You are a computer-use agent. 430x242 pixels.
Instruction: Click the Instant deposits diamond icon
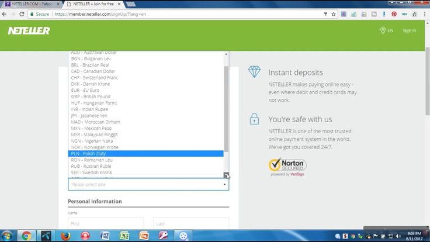click(254, 72)
